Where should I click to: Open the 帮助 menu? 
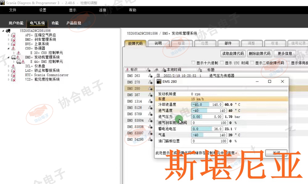coord(133,10)
